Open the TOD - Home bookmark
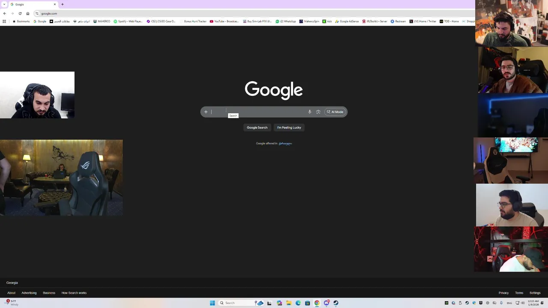The image size is (548, 308). (x=449, y=21)
